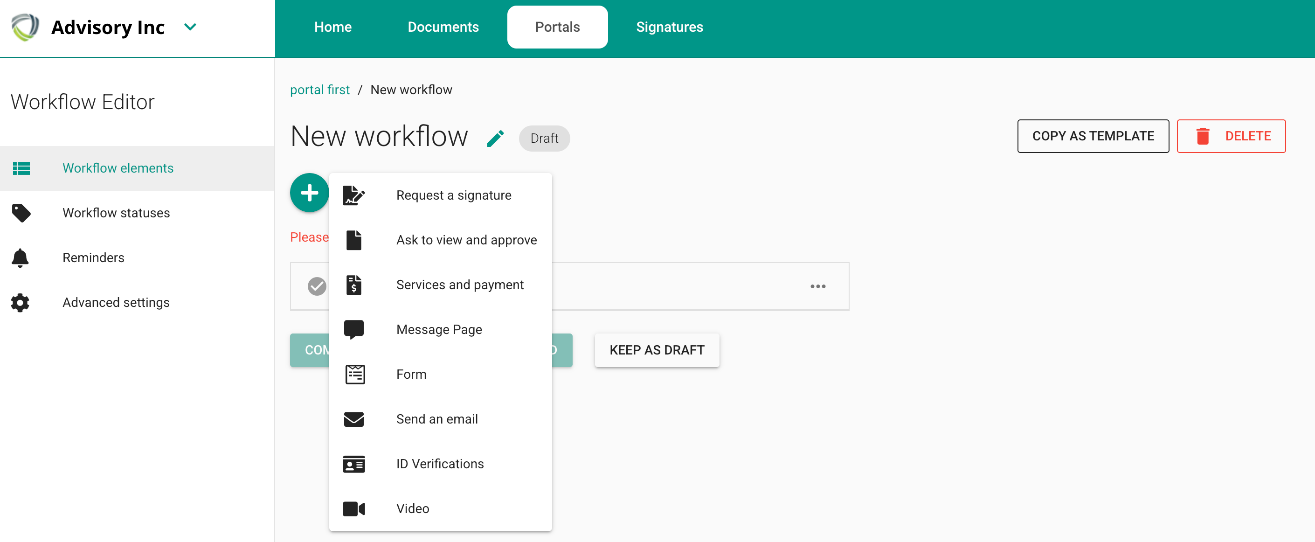The width and height of the screenshot is (1315, 542).
Task: Click the video camera icon
Action: (x=353, y=508)
